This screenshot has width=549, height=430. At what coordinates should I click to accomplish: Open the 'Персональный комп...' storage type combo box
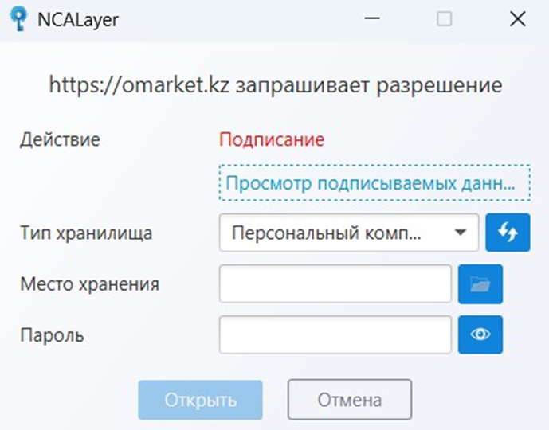click(335, 233)
